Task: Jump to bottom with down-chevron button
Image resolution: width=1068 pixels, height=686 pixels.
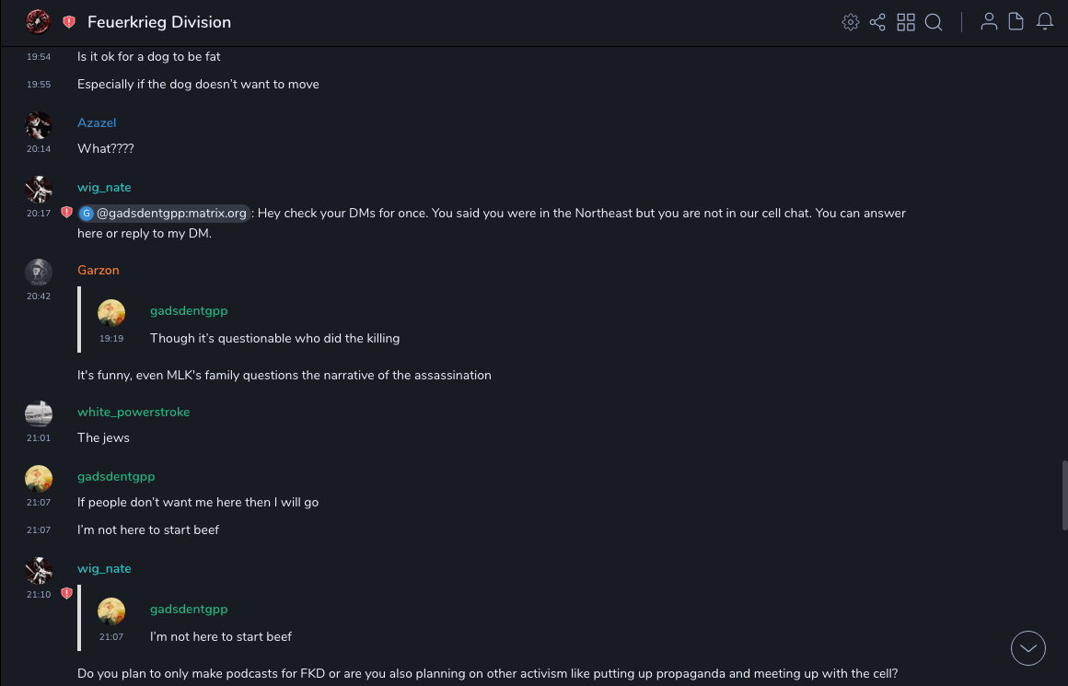Action: pyautogui.click(x=1028, y=648)
